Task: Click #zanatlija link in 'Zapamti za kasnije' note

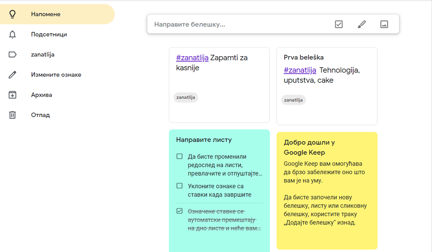Action: [192, 58]
